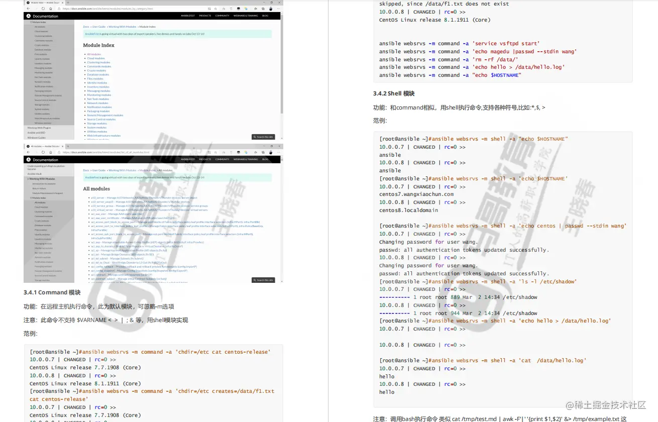The width and height of the screenshot is (658, 422).
Task: Click output text 'centos8.localdomain'
Action: click(x=408, y=210)
